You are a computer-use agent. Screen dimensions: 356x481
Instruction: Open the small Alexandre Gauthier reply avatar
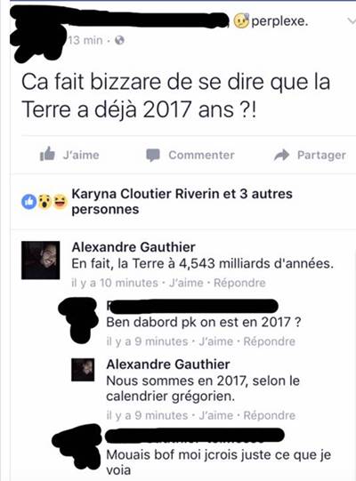pyautogui.click(x=83, y=370)
